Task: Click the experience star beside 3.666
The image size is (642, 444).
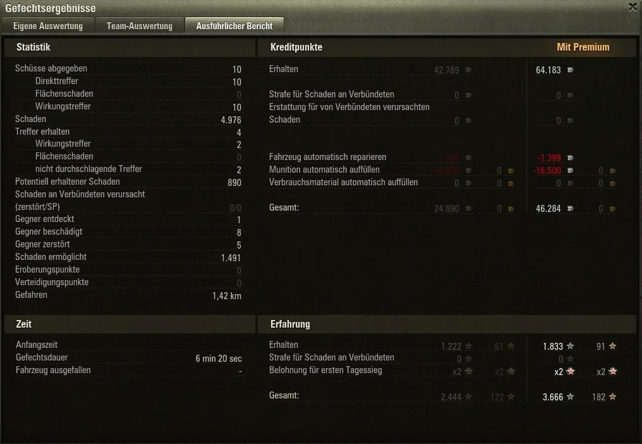Action: [x=570, y=397]
